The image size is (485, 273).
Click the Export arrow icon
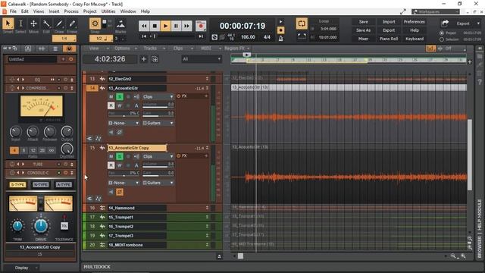445,24
